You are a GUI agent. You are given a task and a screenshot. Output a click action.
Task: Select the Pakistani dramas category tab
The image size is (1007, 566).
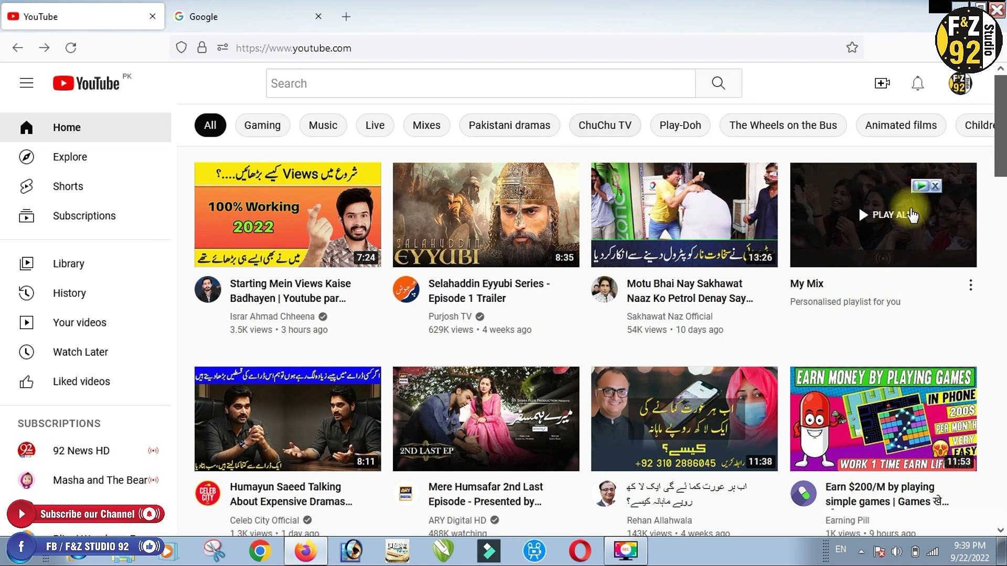pos(509,125)
